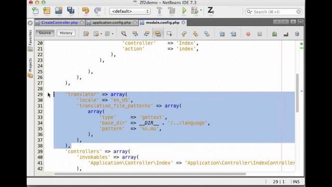The height and width of the screenshot is (187, 332).
Task: Click the Build Project hammer icon
Action: click(159, 10)
